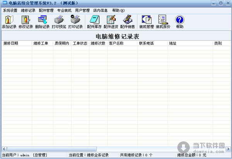Open 装机报价 assembly quotation
The image size is (232, 159).
point(163,22)
